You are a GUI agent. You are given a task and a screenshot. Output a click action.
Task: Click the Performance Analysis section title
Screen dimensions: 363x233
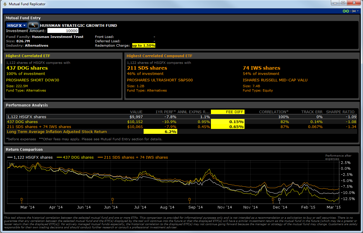point(27,105)
